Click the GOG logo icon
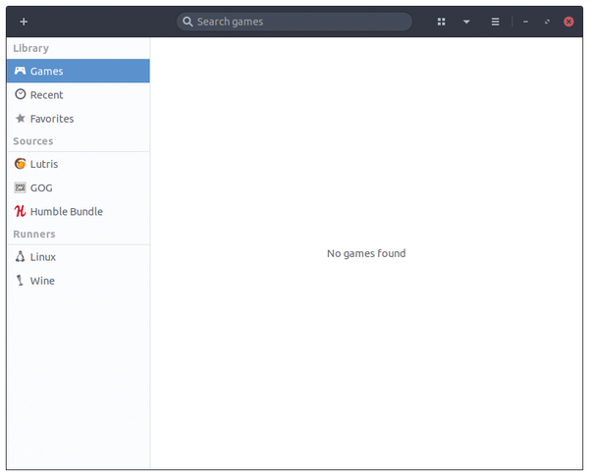589x476 pixels. 20,187
